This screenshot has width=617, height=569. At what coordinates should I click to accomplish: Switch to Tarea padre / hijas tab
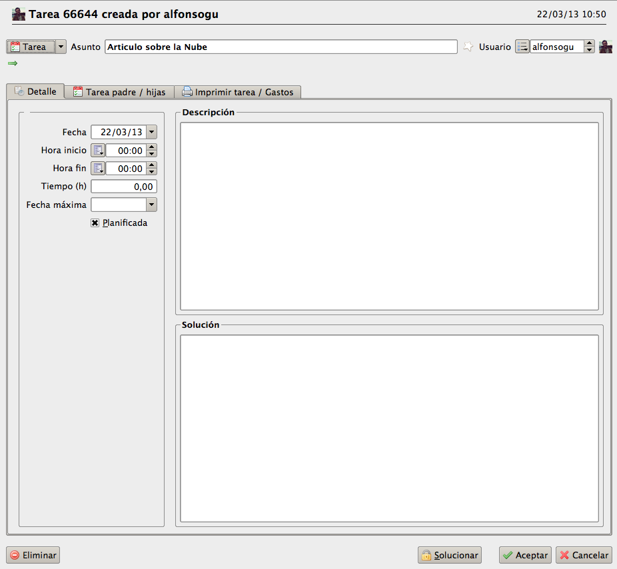(119, 92)
